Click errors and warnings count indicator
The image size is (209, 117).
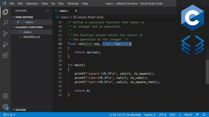tap(9, 115)
